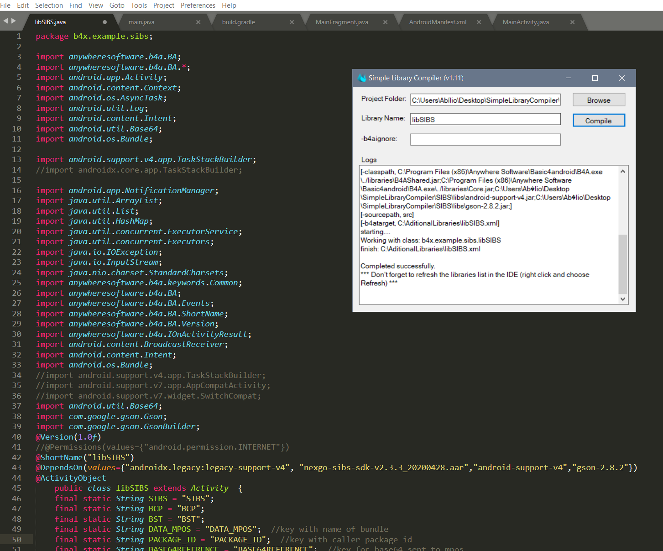This screenshot has width=663, height=551.
Task: Close the main.java tab
Action: (198, 22)
